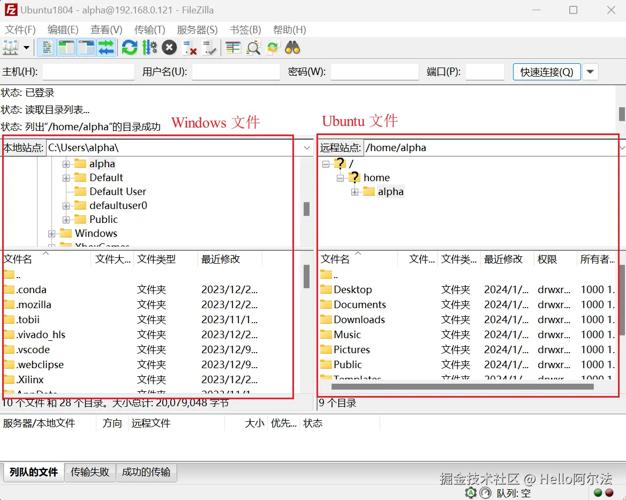Click remote file list horizontal scrollbar
The width and height of the screenshot is (626, 500).
462,386
